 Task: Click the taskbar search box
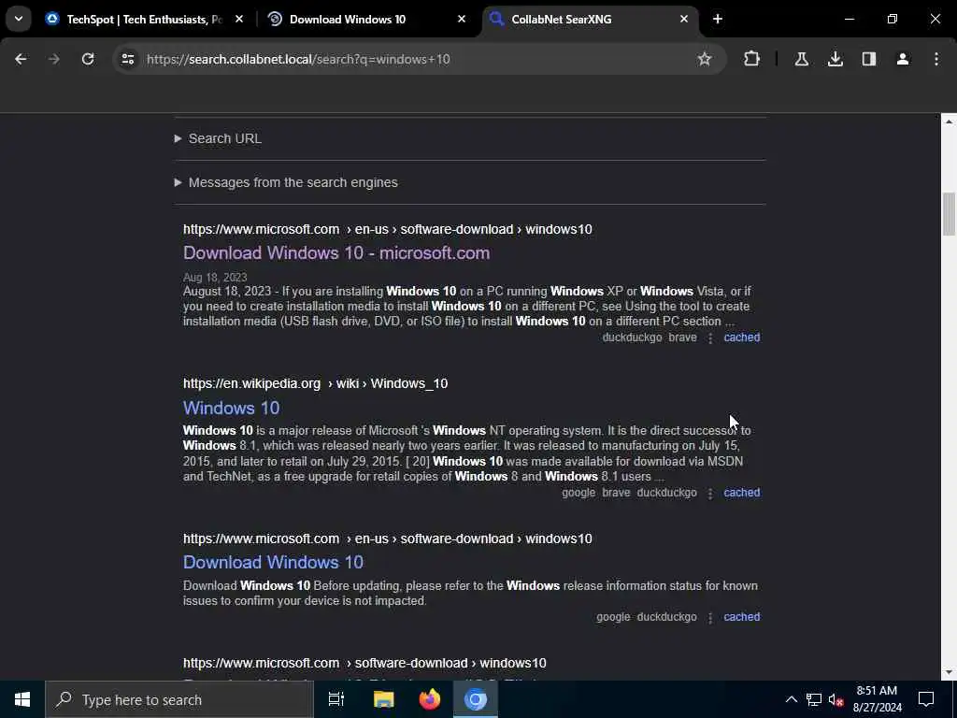[x=179, y=699]
